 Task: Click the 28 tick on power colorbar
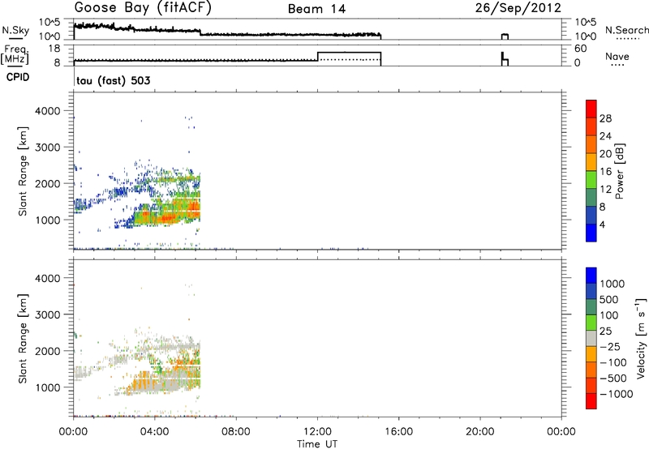(x=605, y=118)
